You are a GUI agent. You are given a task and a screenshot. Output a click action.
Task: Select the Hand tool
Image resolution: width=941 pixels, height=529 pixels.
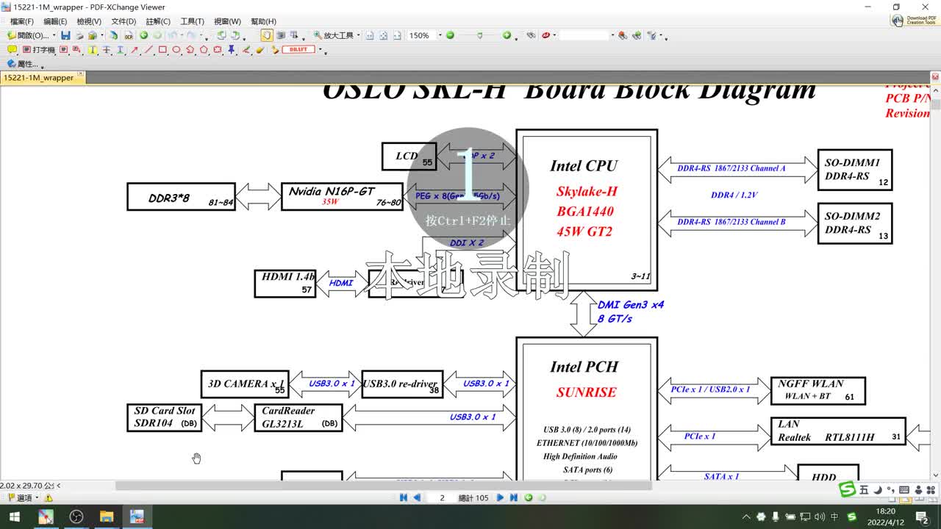coord(267,35)
